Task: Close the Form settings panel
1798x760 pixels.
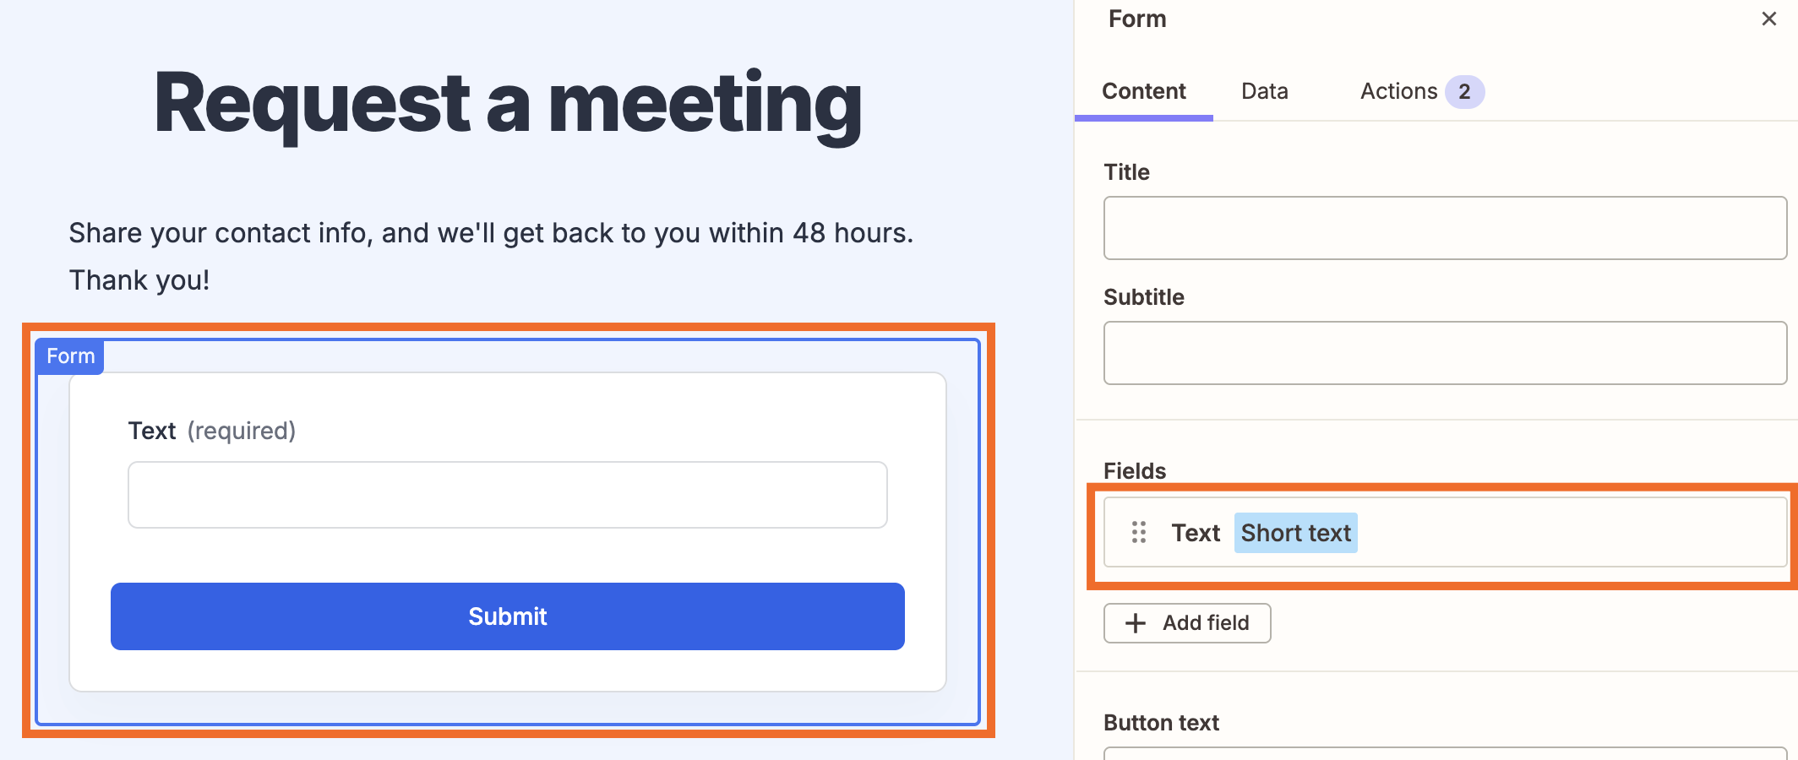Action: click(1768, 19)
